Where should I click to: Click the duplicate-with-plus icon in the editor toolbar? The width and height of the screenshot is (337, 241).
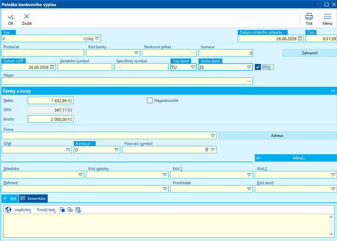tap(70, 210)
